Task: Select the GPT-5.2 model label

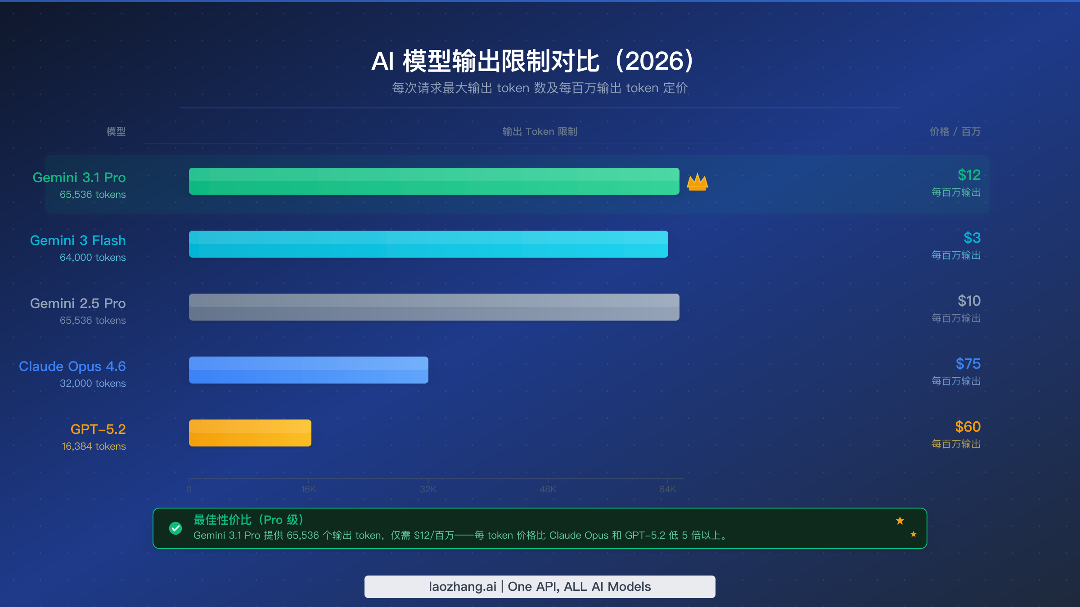Action: (x=99, y=428)
